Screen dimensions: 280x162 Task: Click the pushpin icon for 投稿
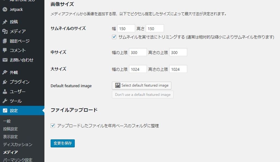point(5,22)
